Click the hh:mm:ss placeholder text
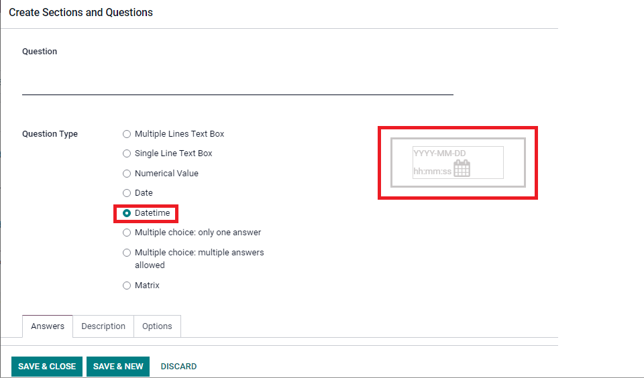 pos(433,172)
